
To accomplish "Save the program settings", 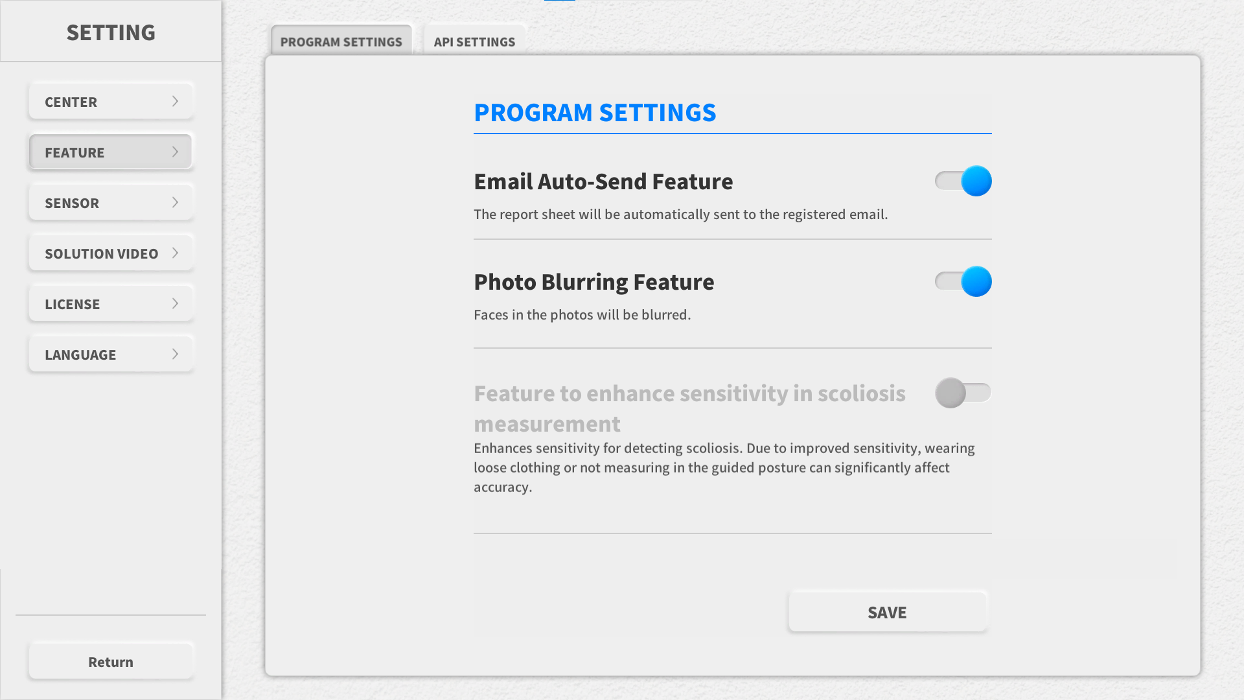I will (888, 612).
